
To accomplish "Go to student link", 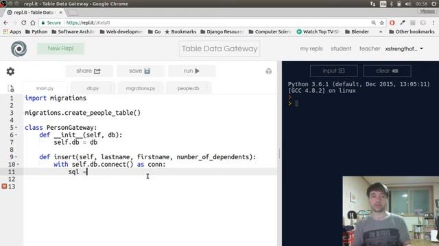I will 341,49.
